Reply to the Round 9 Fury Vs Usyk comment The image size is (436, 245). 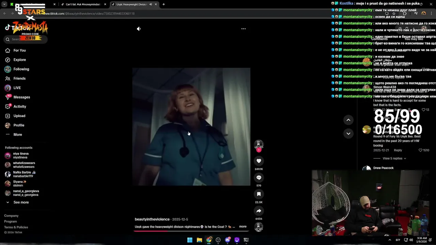coord(398,150)
